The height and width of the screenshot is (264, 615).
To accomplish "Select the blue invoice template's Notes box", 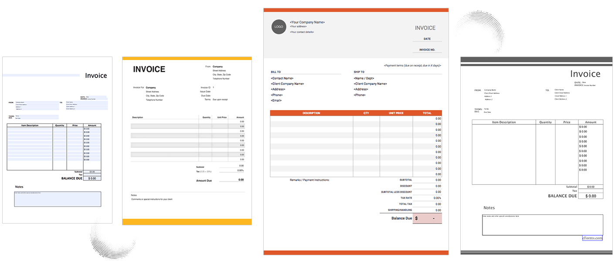I will point(58,199).
